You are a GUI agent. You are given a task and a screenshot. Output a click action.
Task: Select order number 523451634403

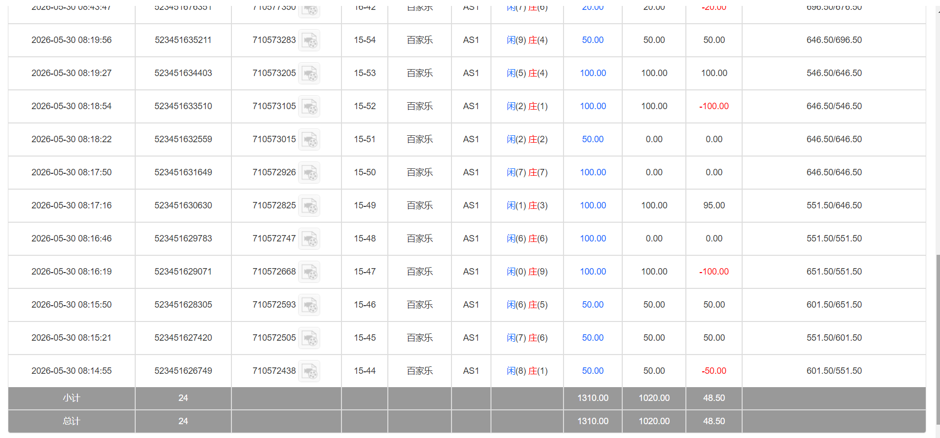(183, 73)
